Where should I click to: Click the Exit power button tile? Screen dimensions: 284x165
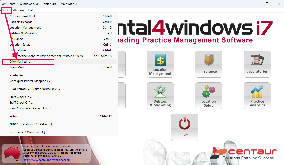[x=185, y=128]
